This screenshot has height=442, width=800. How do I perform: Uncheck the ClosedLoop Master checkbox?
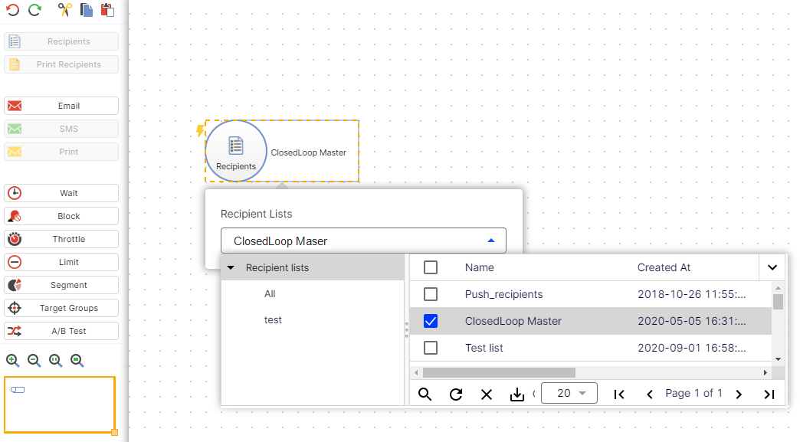[x=431, y=321]
